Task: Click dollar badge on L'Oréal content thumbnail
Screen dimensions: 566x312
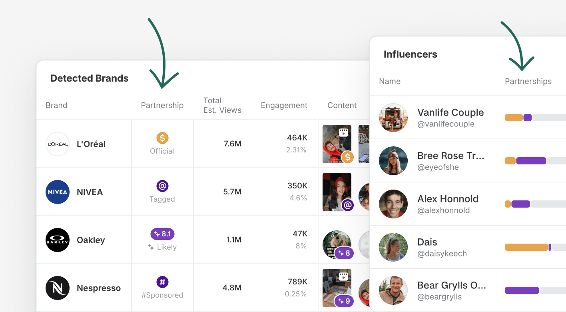Action: [x=347, y=157]
